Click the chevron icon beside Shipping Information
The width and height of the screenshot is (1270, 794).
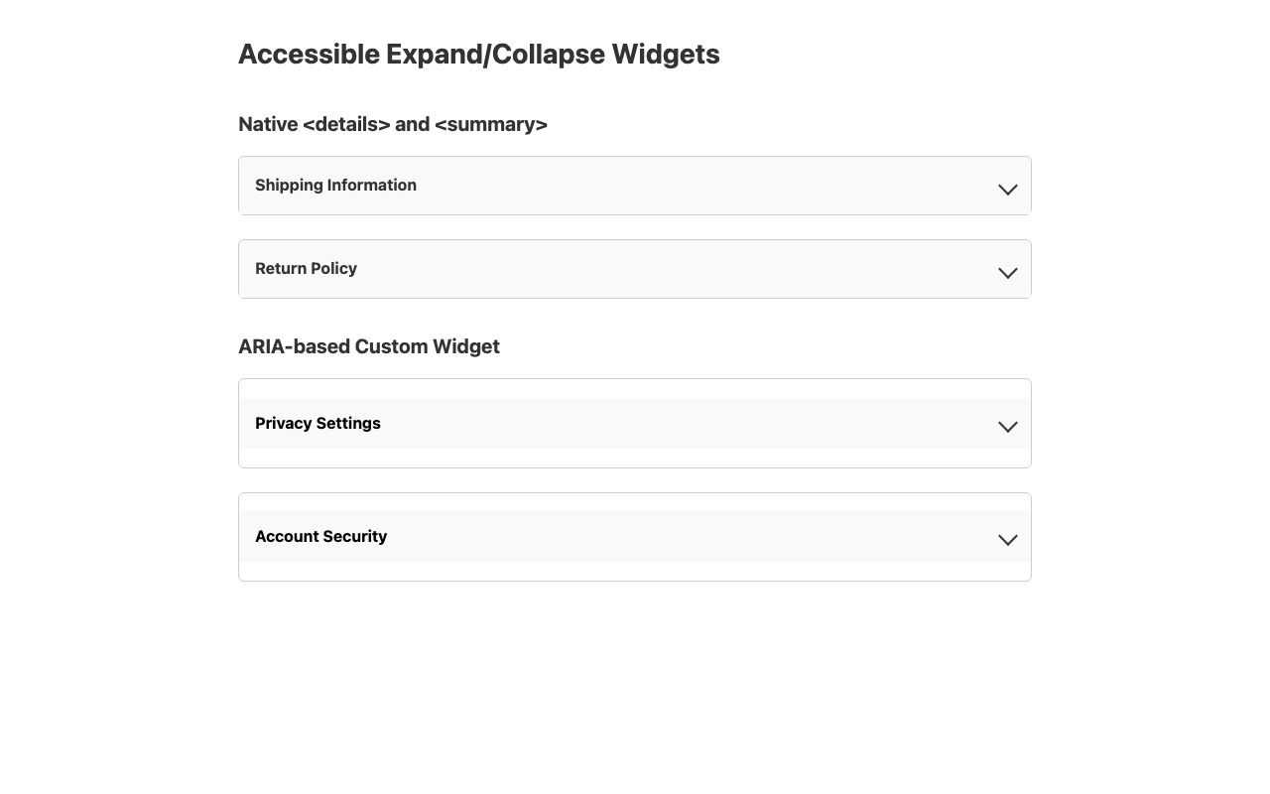point(1007,189)
